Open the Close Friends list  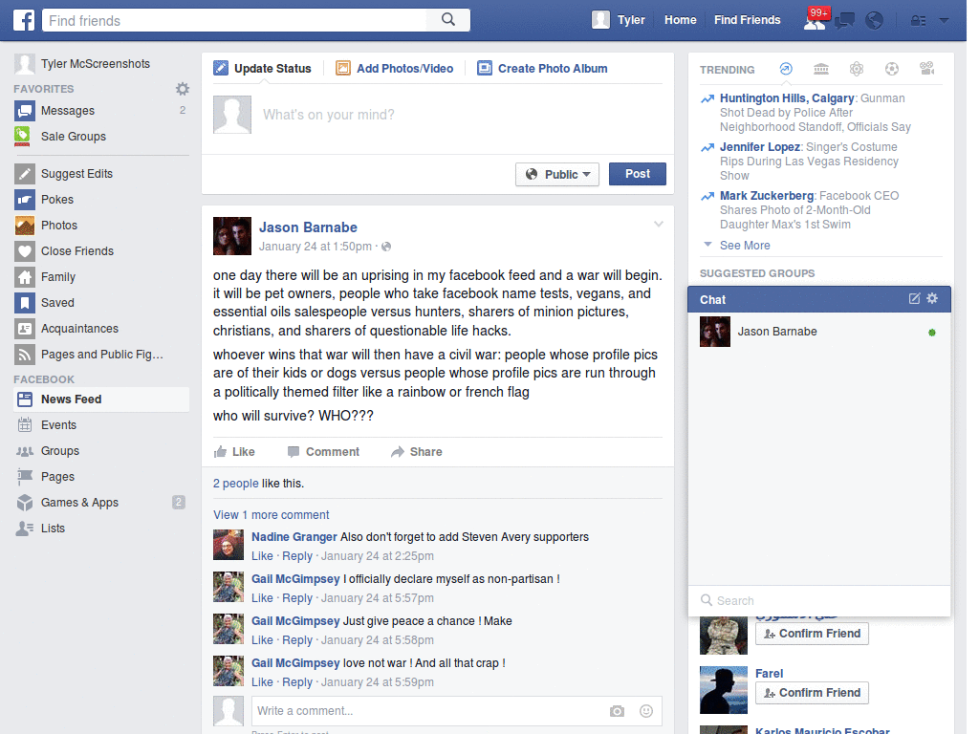[101, 251]
